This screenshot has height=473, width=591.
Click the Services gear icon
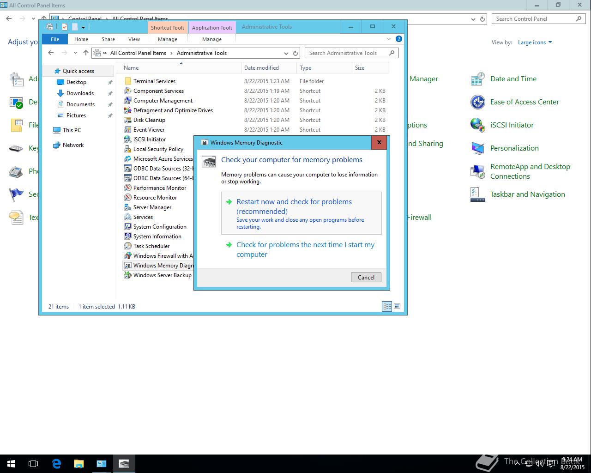point(128,217)
